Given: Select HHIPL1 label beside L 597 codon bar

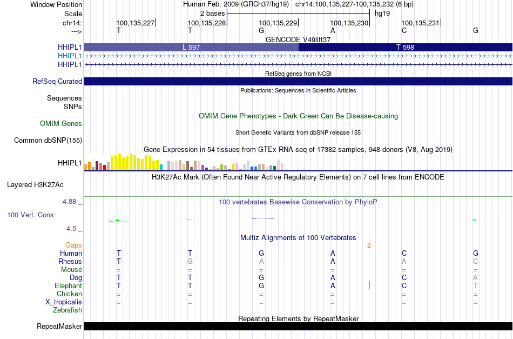Looking at the screenshot, I should [x=70, y=48].
